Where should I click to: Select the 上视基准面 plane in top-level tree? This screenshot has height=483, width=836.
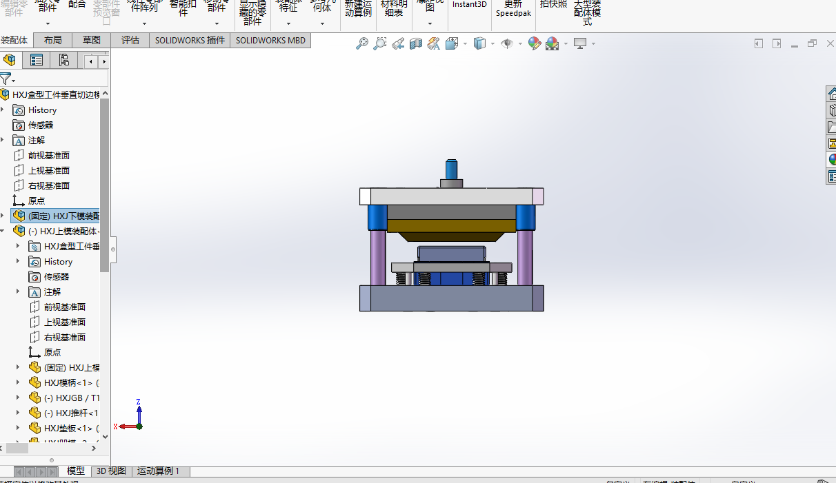(48, 171)
